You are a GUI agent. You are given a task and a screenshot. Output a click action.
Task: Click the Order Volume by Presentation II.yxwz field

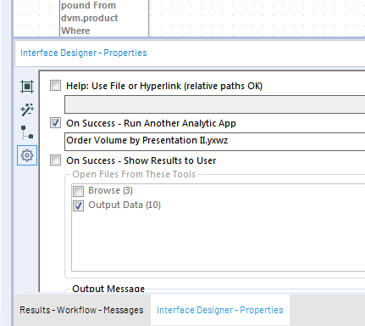pos(215,142)
